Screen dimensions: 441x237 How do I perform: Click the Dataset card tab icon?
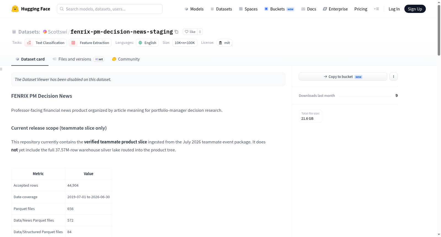pos(17,59)
